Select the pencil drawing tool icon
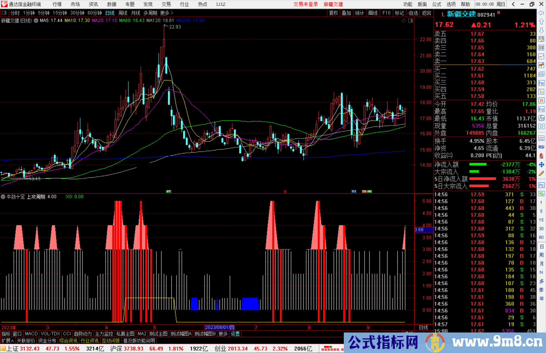 tap(541, 173)
